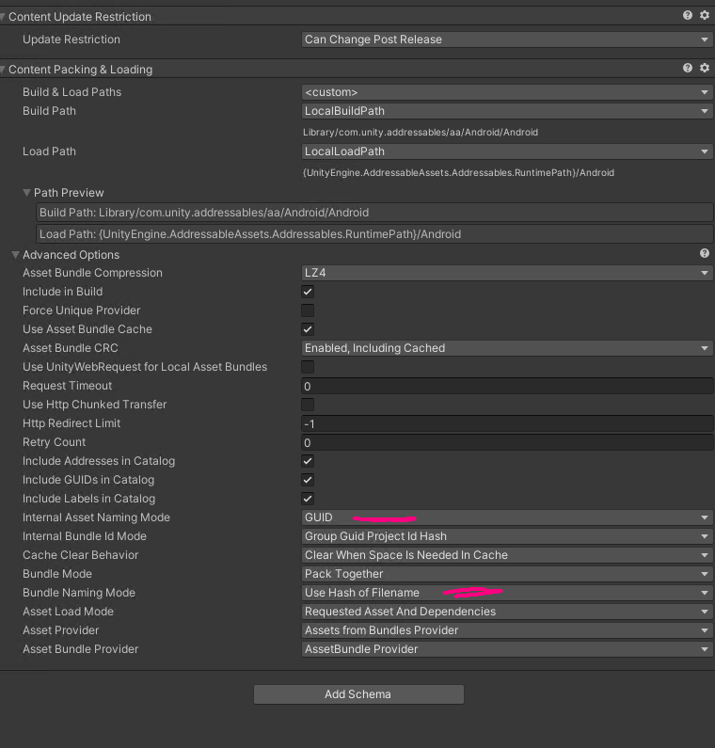Collapse the Path Preview foldout
Screen dimensions: 715x748
click(x=27, y=193)
